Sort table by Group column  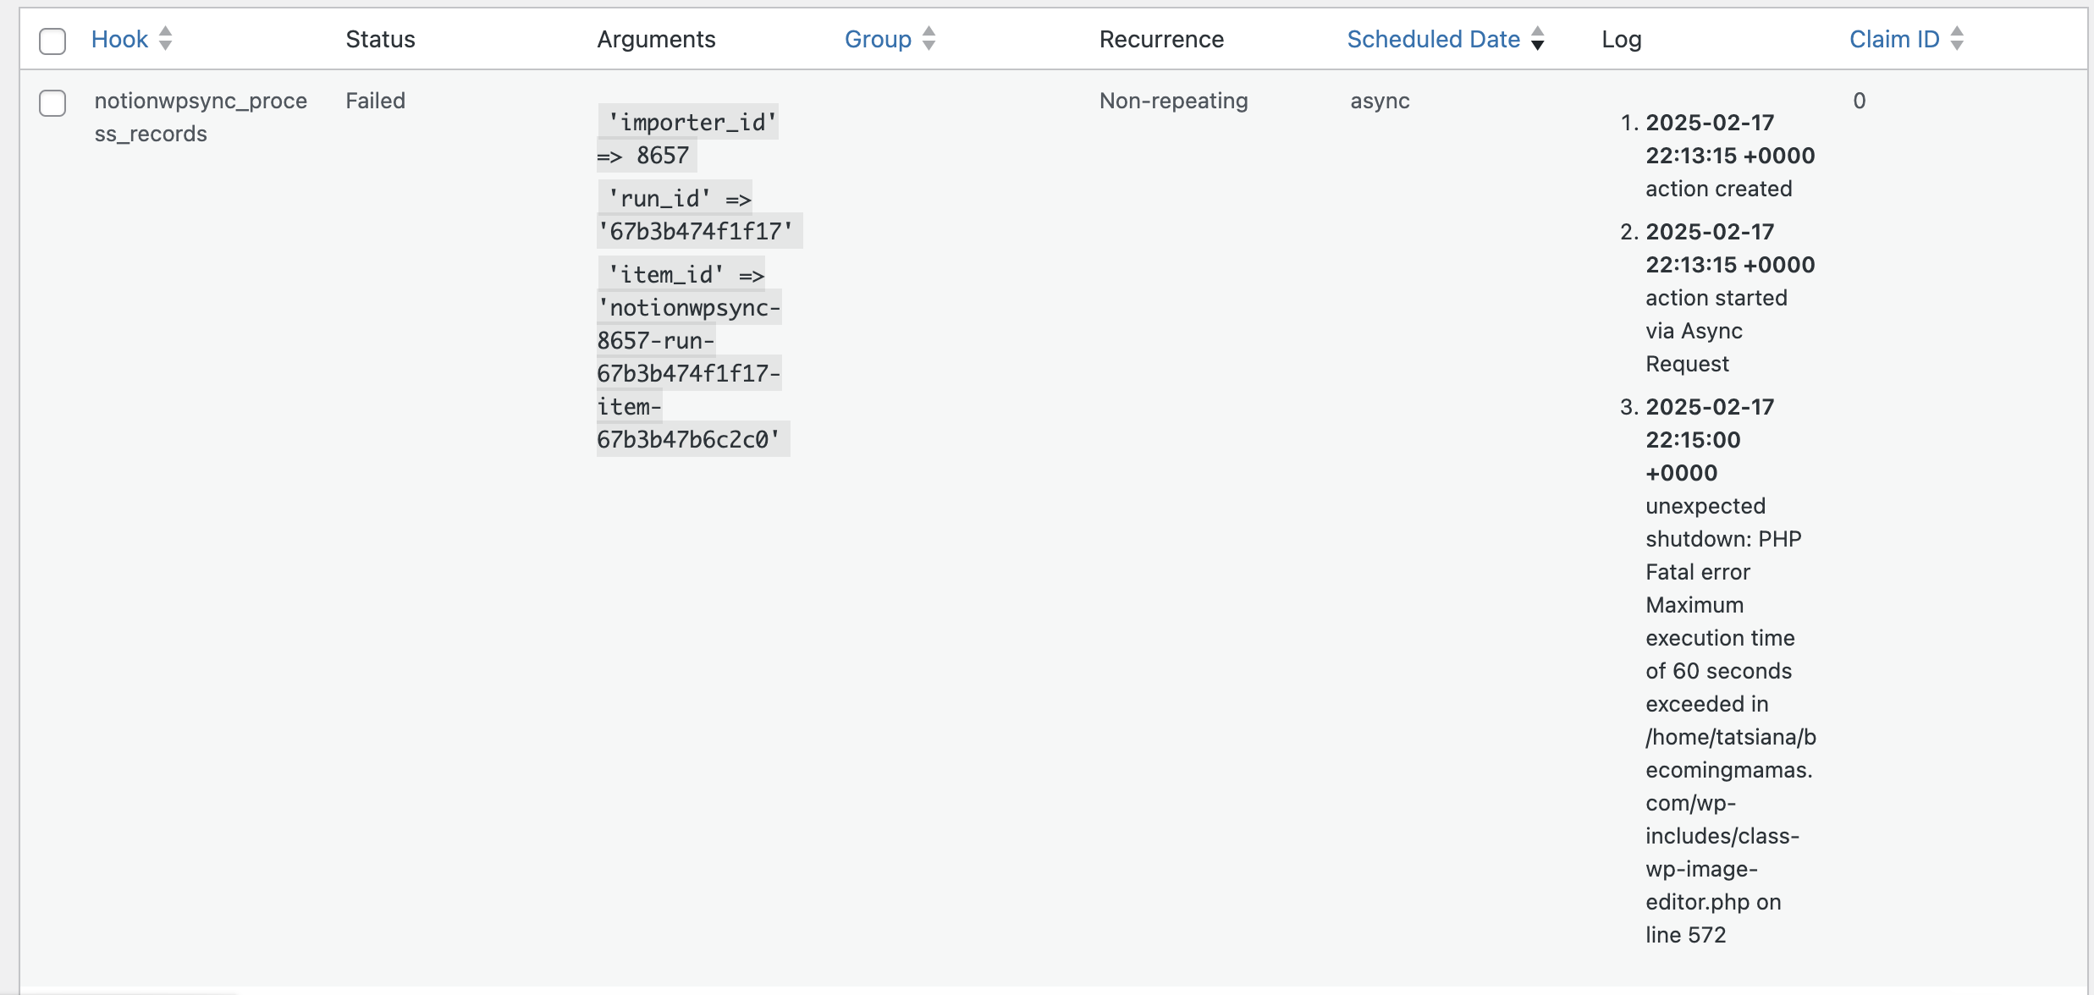pos(878,39)
